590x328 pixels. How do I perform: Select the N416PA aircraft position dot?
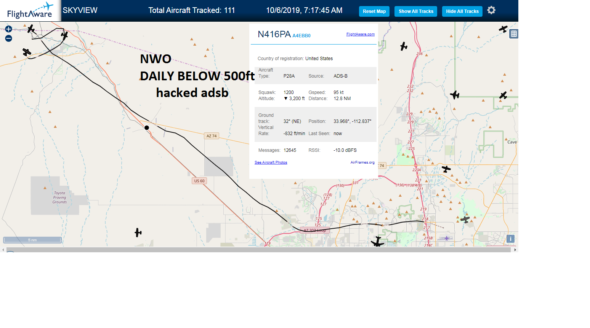tap(147, 127)
